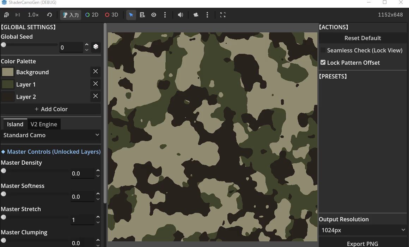Click the Reset Default button
Screen dimensions: 409x247
[362, 38]
